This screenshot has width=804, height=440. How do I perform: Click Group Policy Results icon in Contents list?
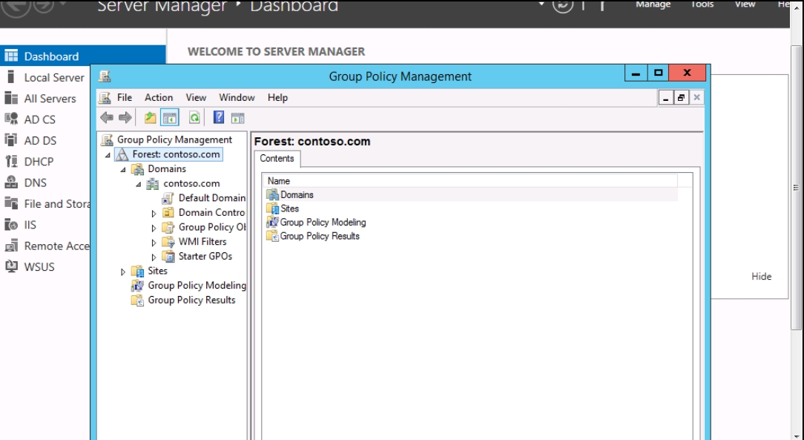pyautogui.click(x=272, y=237)
